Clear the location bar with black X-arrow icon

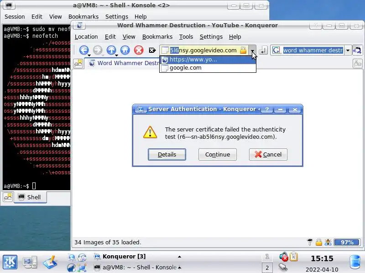point(152,50)
